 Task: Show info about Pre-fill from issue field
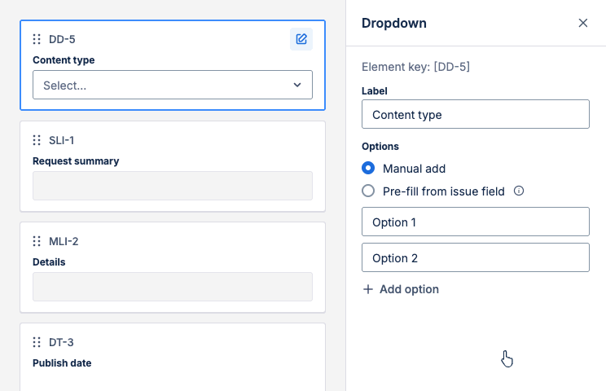pyautogui.click(x=519, y=191)
